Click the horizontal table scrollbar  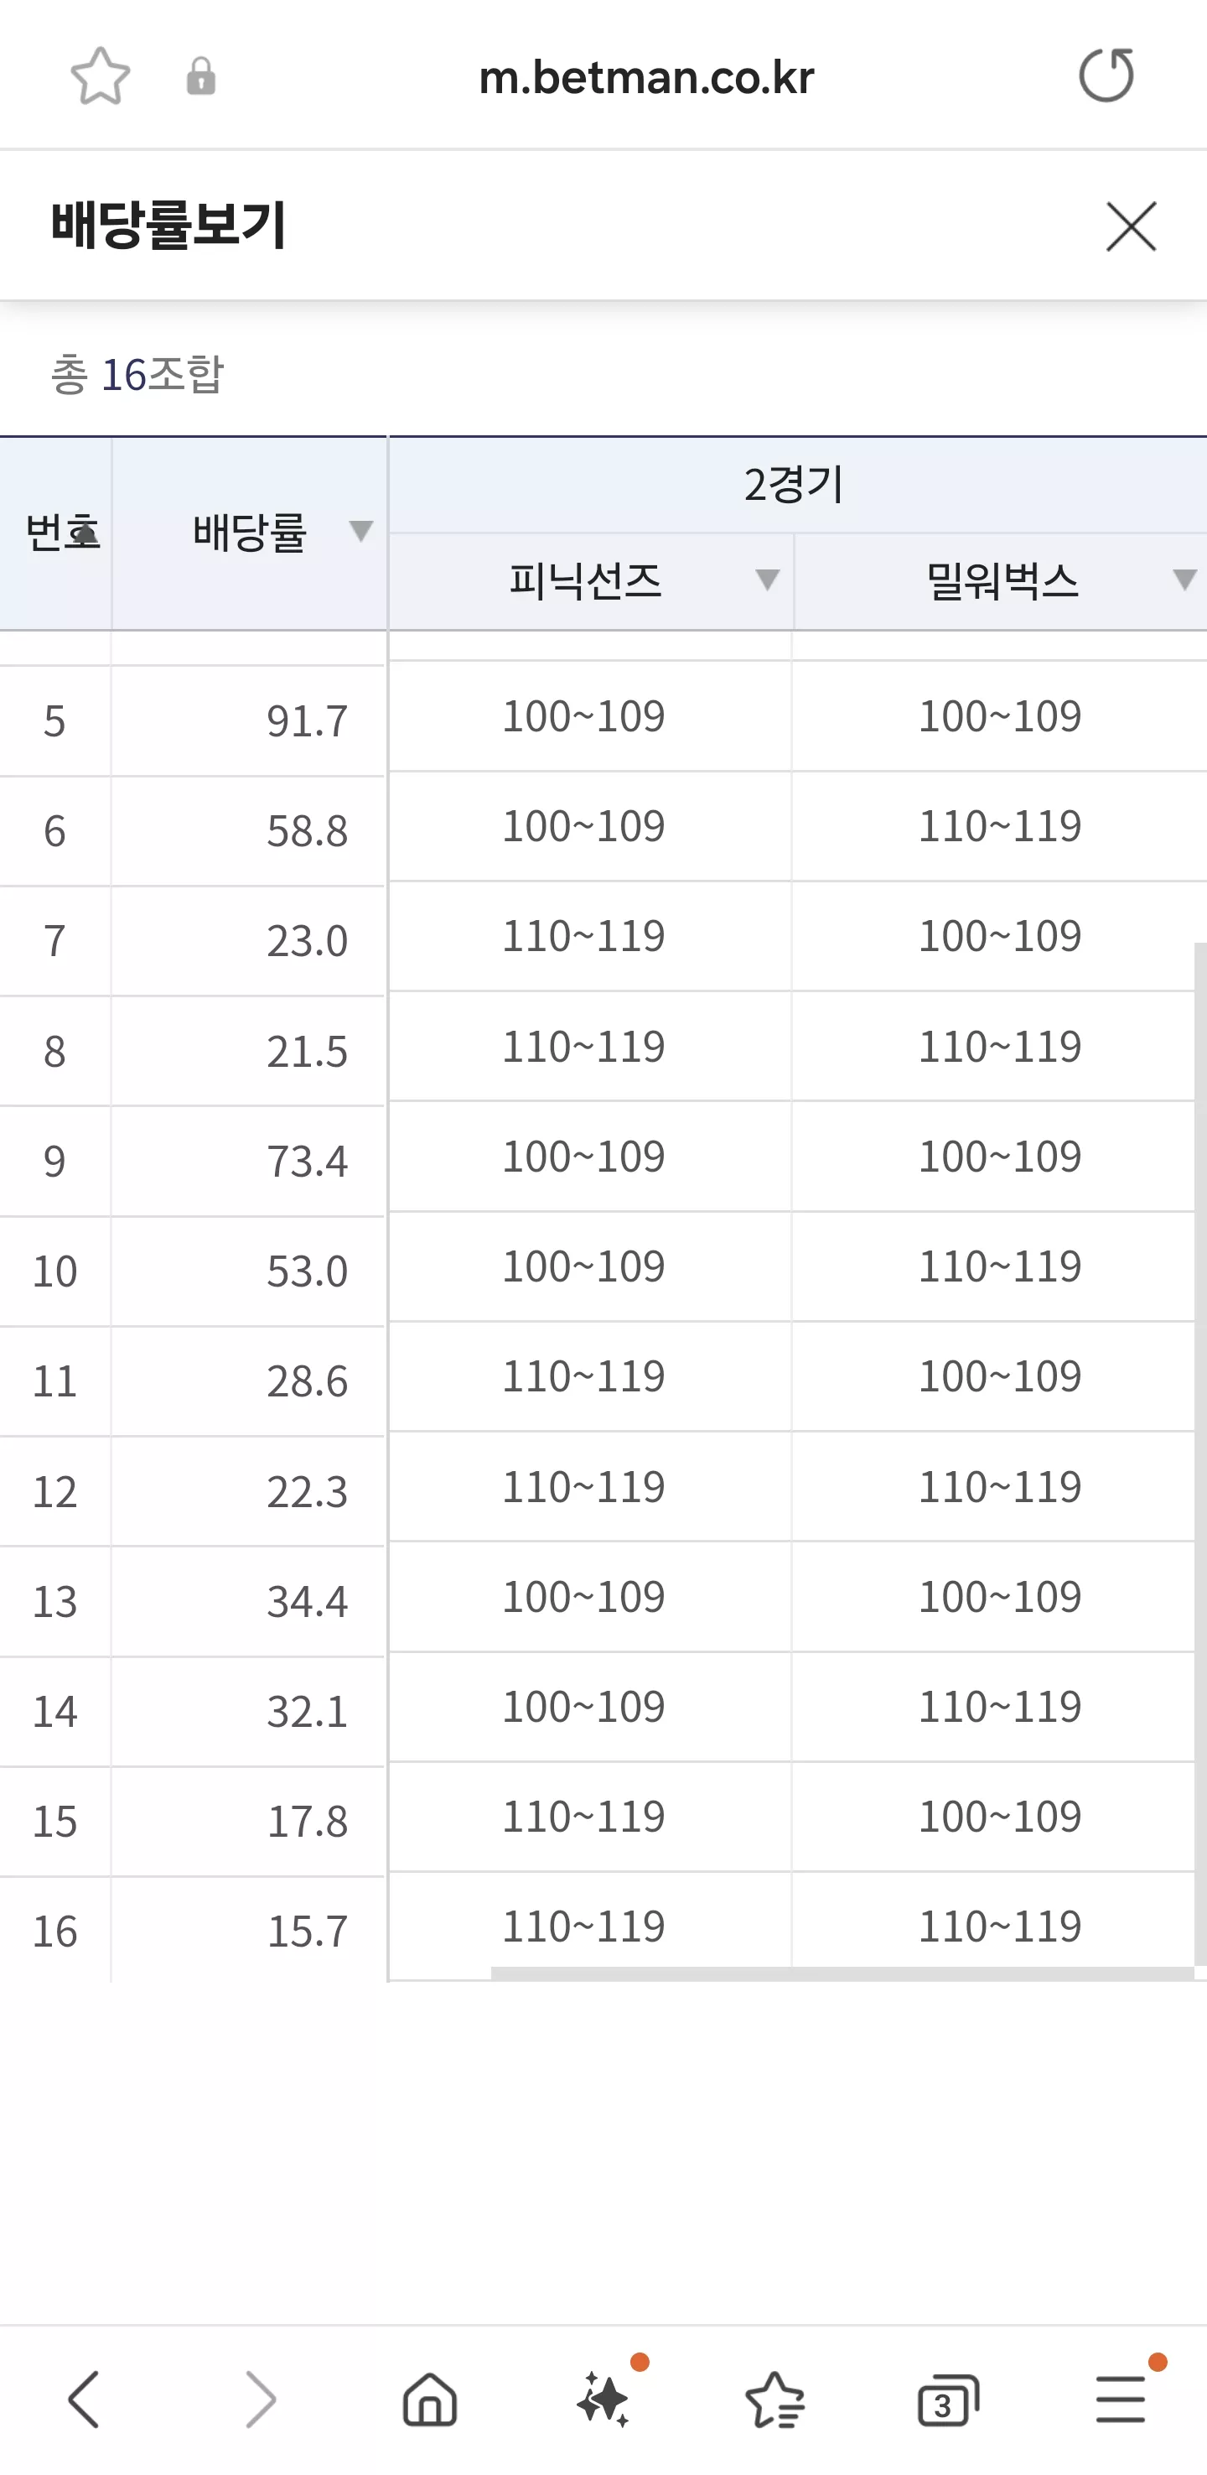843,1973
